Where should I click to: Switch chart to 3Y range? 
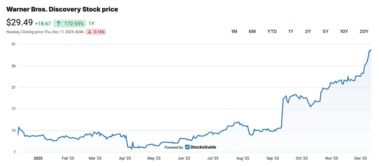pos(308,31)
